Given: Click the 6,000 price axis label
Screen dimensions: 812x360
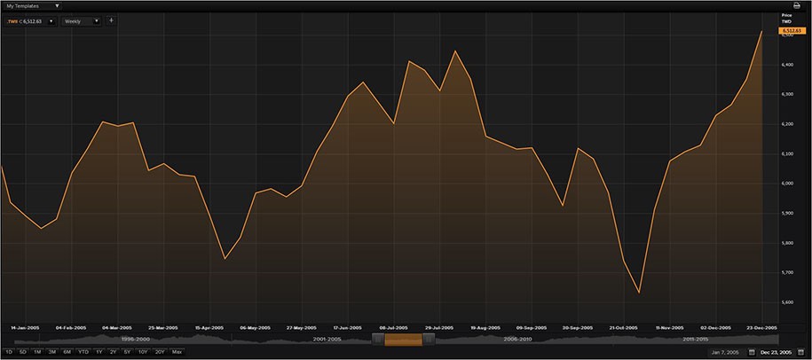Looking at the screenshot, I should pyautogui.click(x=788, y=184).
